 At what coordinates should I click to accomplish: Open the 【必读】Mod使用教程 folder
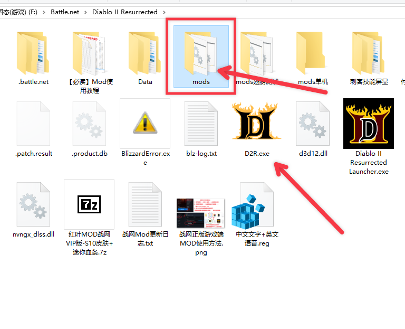tap(89, 53)
